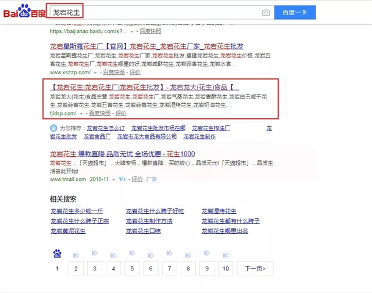Viewport: 372px width, 293px height.
Task: Click the 为您推荐 recommendation icon
Action: pos(54,128)
